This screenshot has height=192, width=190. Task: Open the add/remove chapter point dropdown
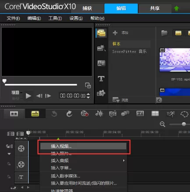point(21,138)
